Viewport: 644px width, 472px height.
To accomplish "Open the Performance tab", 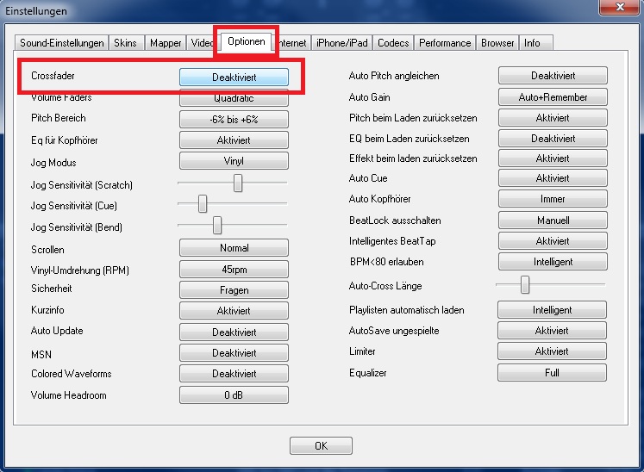I will (x=445, y=43).
